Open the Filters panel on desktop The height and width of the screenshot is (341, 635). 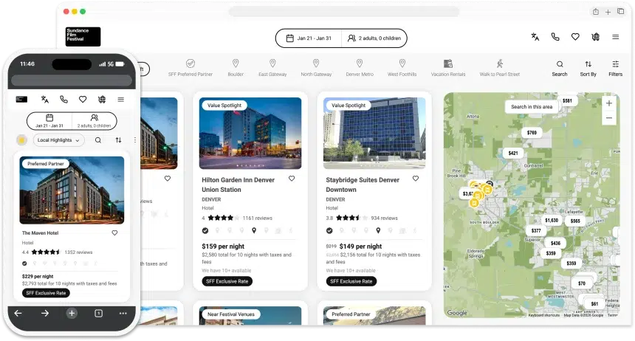(x=616, y=69)
